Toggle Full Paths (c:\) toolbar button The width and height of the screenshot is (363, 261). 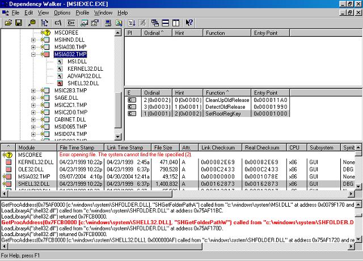[57, 23]
